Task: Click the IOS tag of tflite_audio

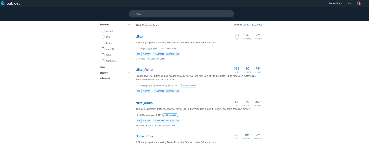Action: coord(177,121)
